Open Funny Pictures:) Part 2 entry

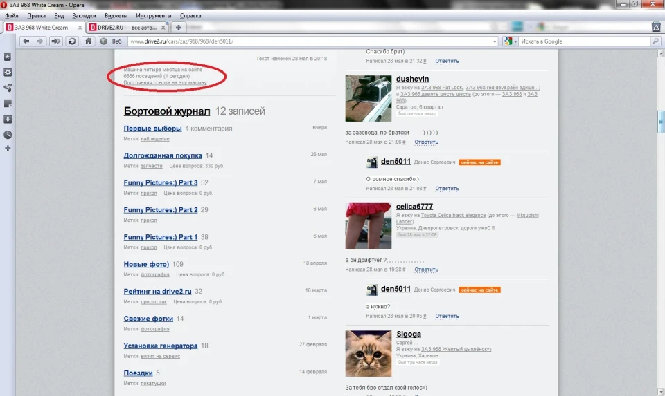(x=161, y=210)
